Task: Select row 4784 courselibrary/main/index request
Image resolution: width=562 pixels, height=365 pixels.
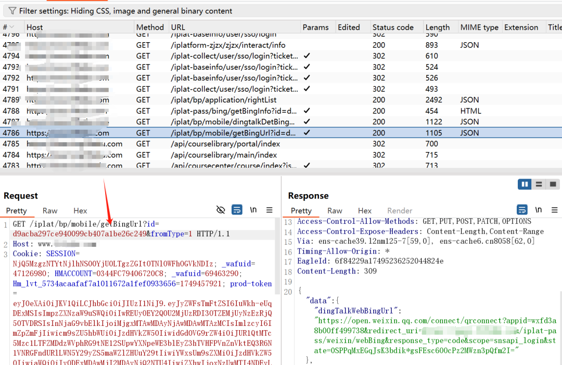Action: coord(281,155)
